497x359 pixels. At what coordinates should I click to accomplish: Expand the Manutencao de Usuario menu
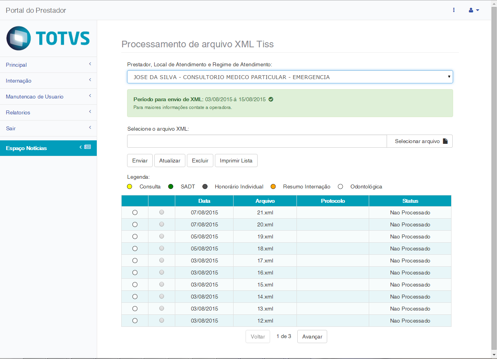tap(48, 97)
